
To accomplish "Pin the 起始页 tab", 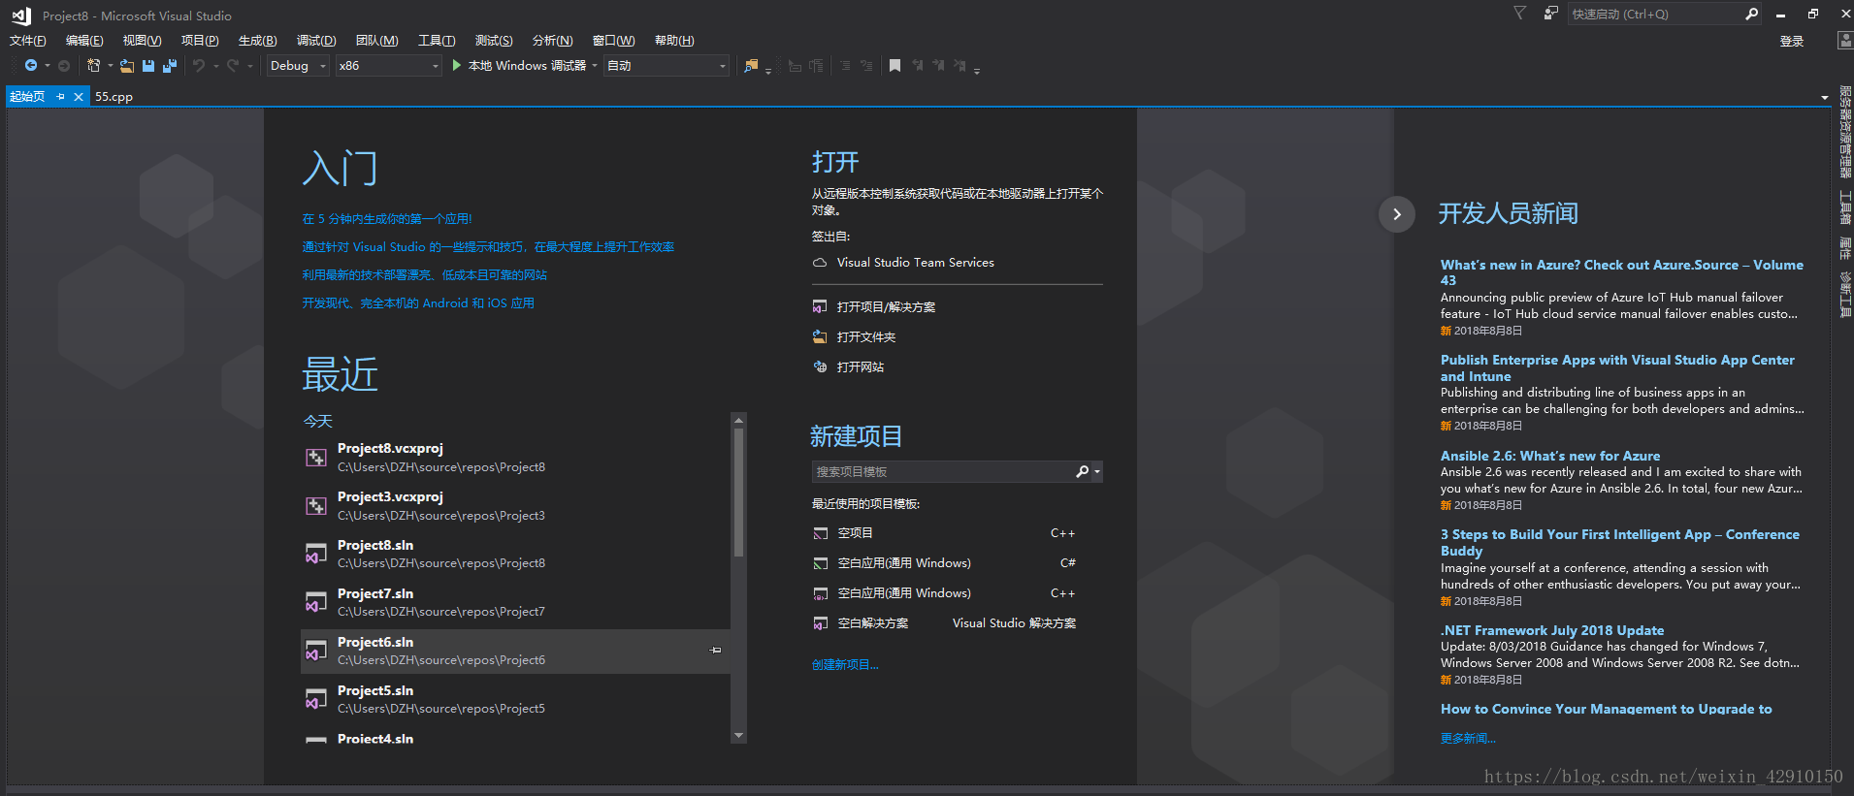I will [x=60, y=97].
